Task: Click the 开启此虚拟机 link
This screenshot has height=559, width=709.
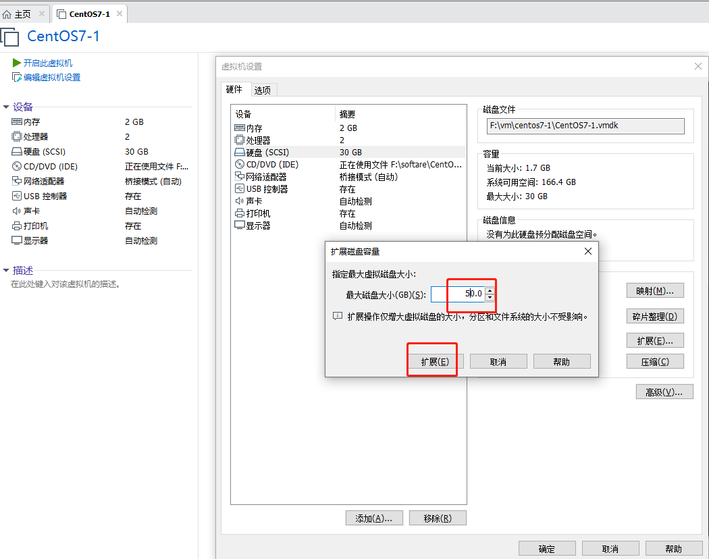Action: tap(48, 63)
